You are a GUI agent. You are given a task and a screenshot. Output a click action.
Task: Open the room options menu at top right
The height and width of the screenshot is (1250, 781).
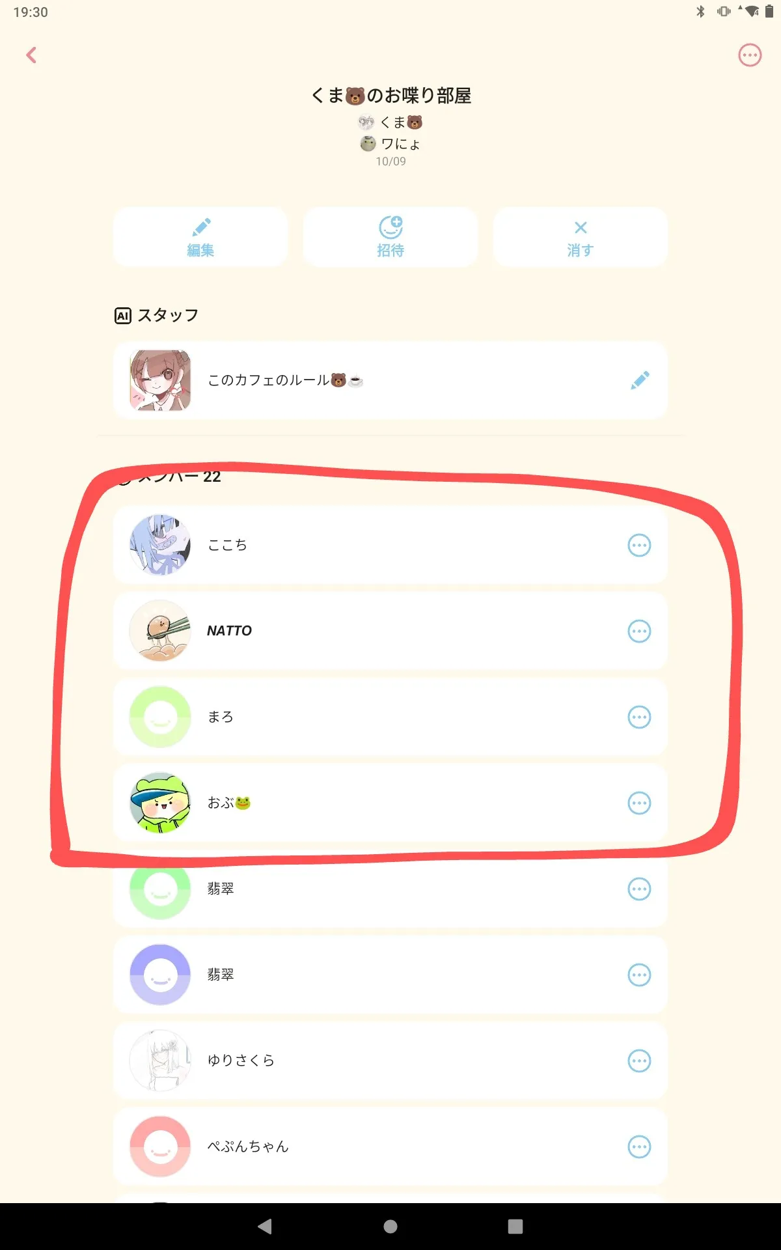pyautogui.click(x=750, y=55)
